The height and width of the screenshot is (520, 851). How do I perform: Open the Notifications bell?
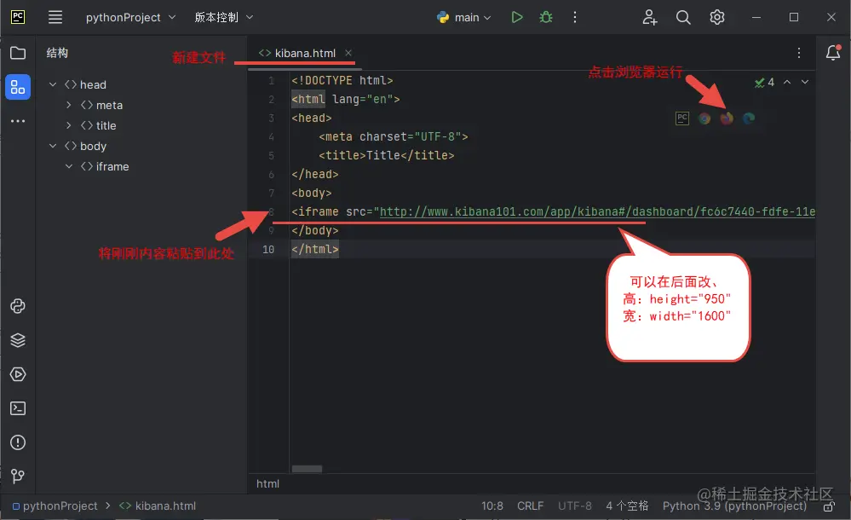(833, 53)
